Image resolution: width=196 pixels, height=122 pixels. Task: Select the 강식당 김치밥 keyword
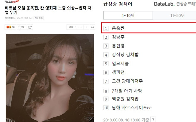[x=125, y=55]
